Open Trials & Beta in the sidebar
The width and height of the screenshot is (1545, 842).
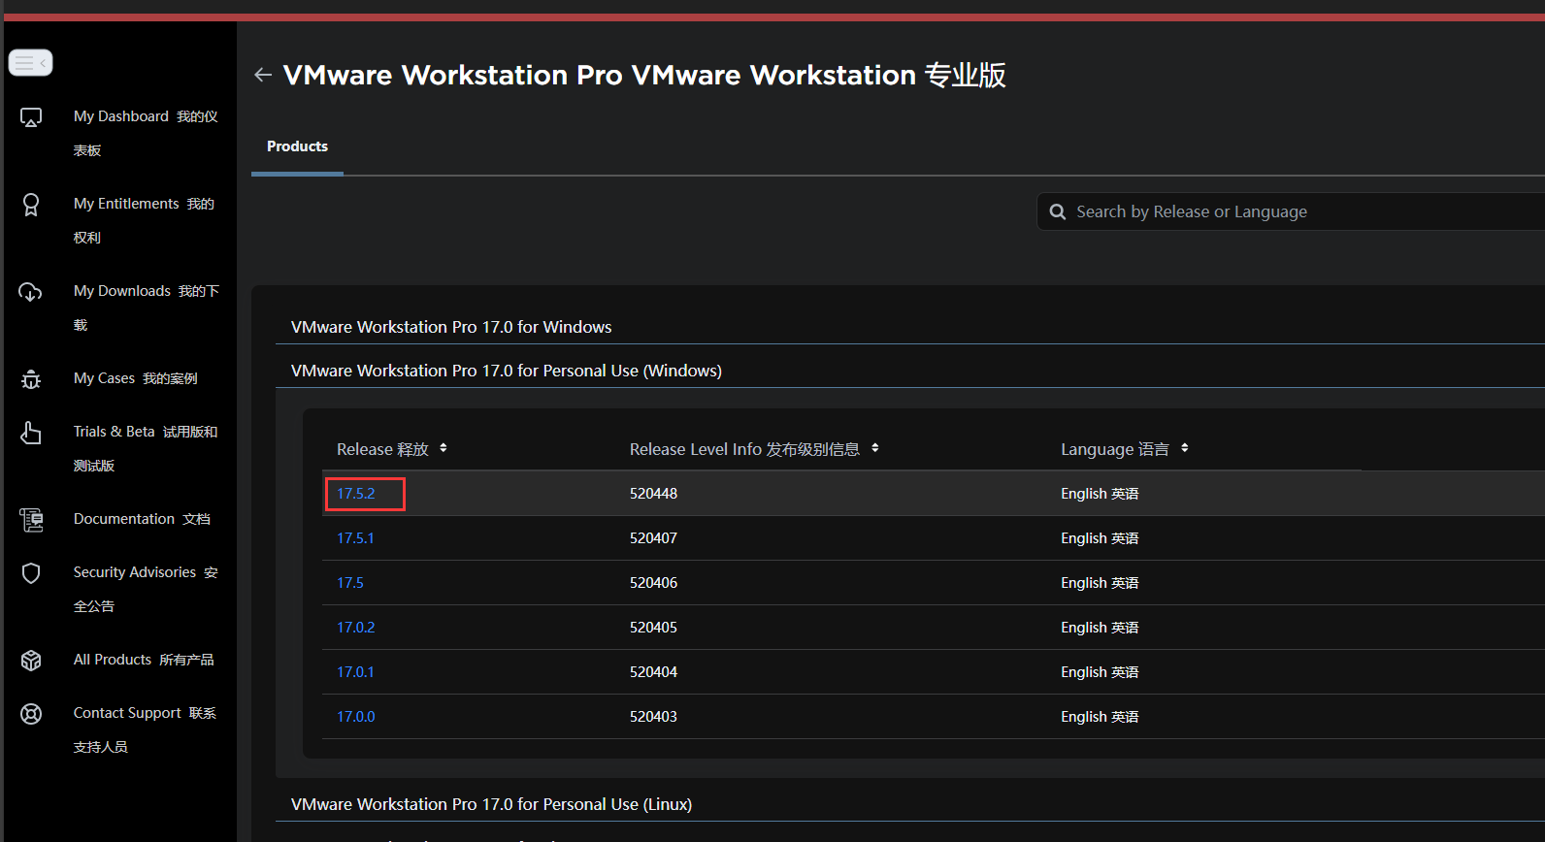146,448
